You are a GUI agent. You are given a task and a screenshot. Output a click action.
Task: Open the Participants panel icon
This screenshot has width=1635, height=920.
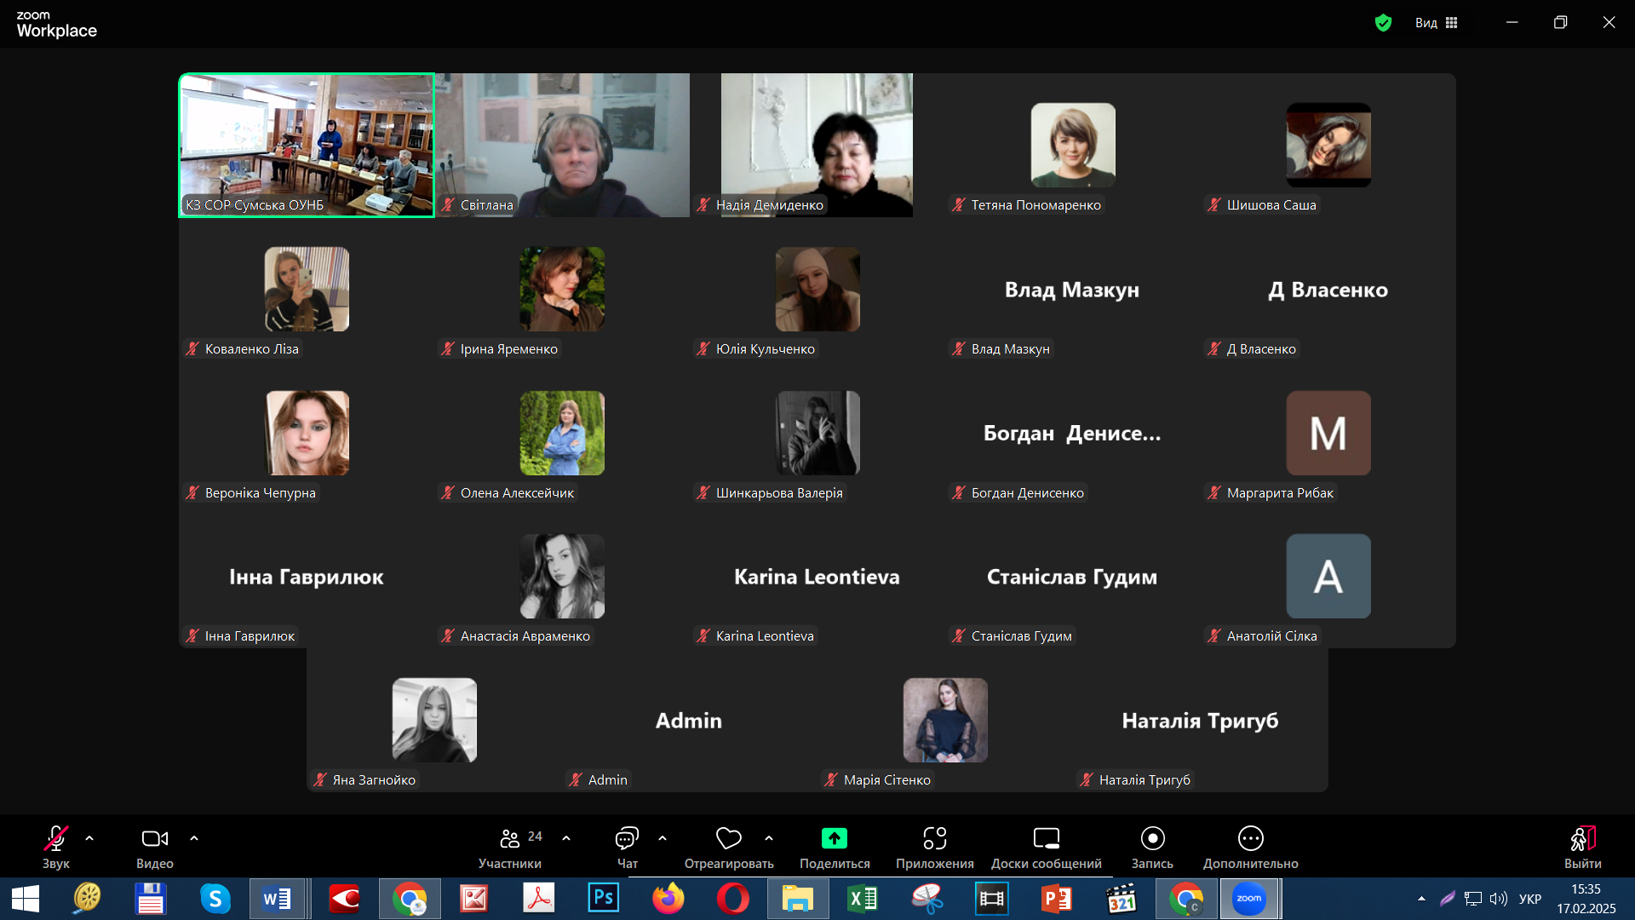tap(509, 839)
